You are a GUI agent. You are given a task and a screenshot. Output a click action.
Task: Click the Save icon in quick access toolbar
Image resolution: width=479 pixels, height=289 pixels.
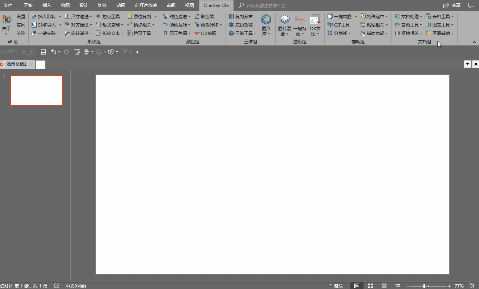[43, 52]
